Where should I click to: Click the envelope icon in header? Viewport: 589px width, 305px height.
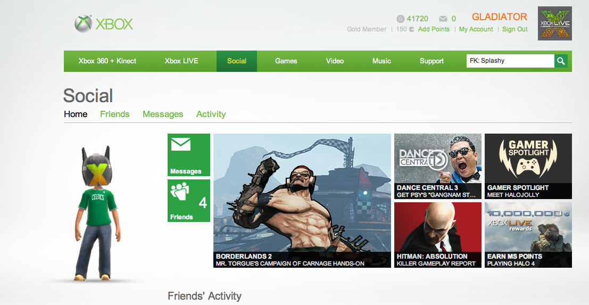pyautogui.click(x=443, y=19)
